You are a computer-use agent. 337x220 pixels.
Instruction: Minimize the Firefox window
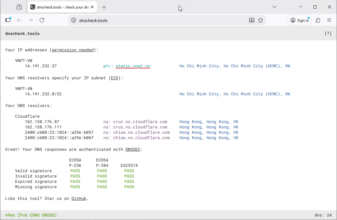coord(300,7)
